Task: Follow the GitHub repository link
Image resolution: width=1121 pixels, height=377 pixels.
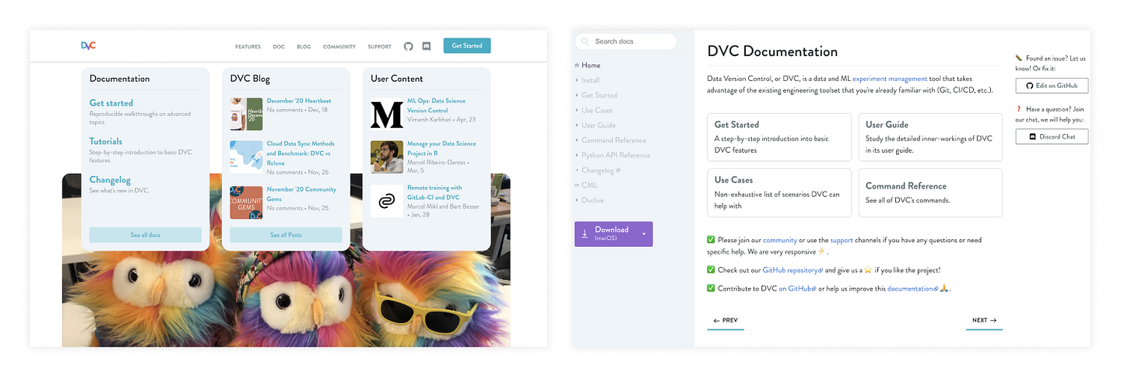Action: point(792,270)
